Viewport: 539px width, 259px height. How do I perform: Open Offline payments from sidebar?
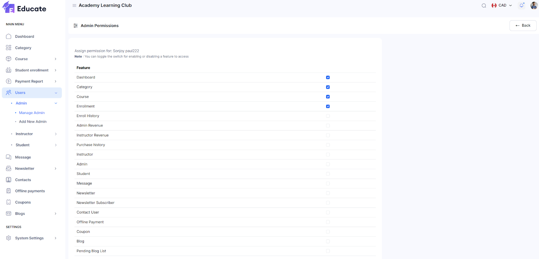[30, 191]
